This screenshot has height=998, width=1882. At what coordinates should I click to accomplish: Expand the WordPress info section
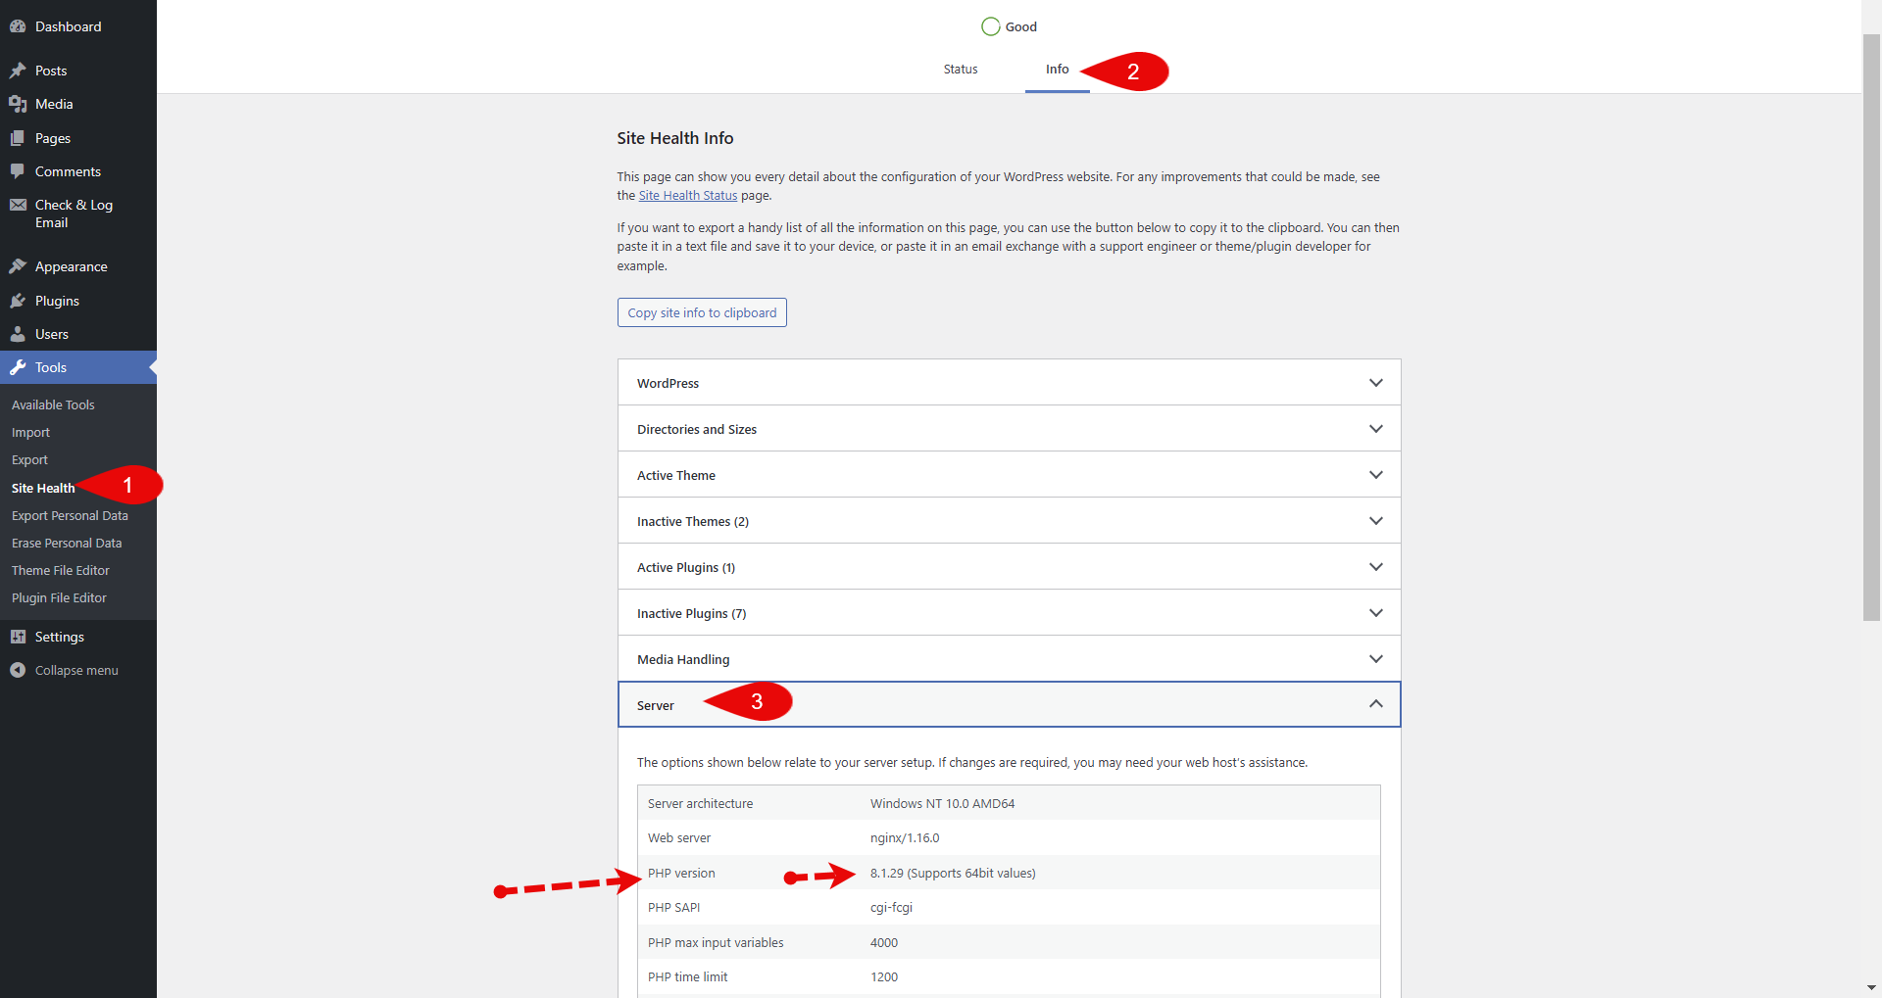[1008, 383]
